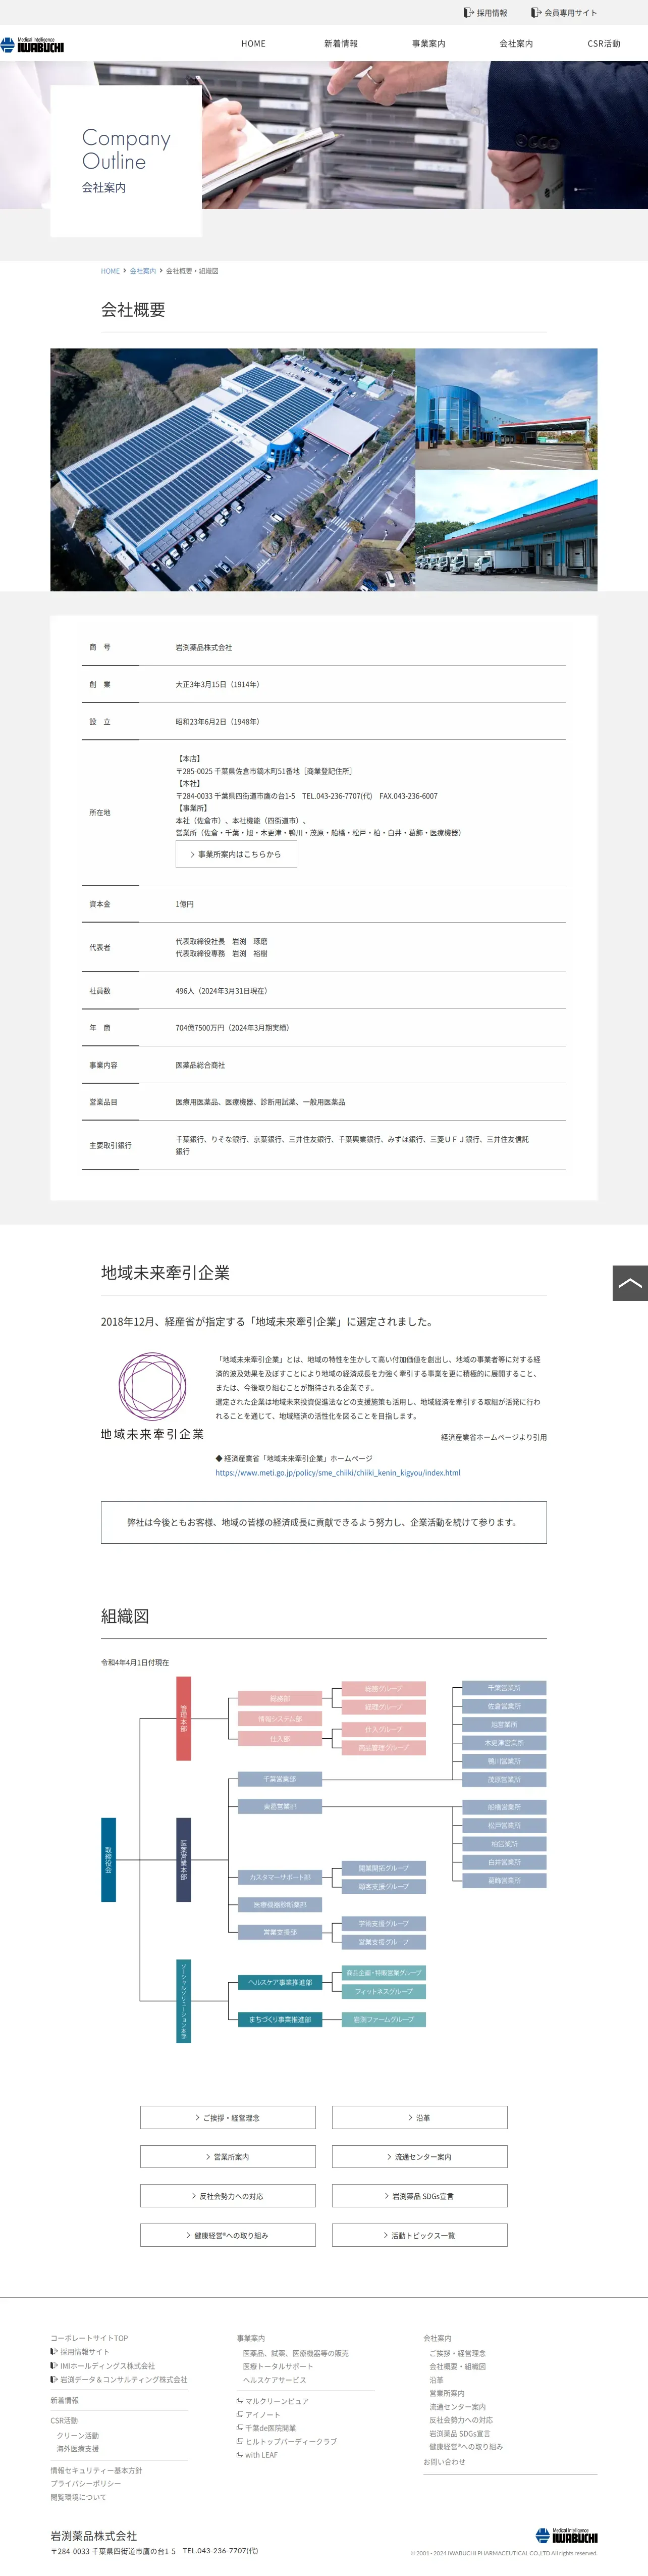Viewport: 648px width, 2576px height.
Task: Open the CSR活動 navigation item
Action: 604,44
